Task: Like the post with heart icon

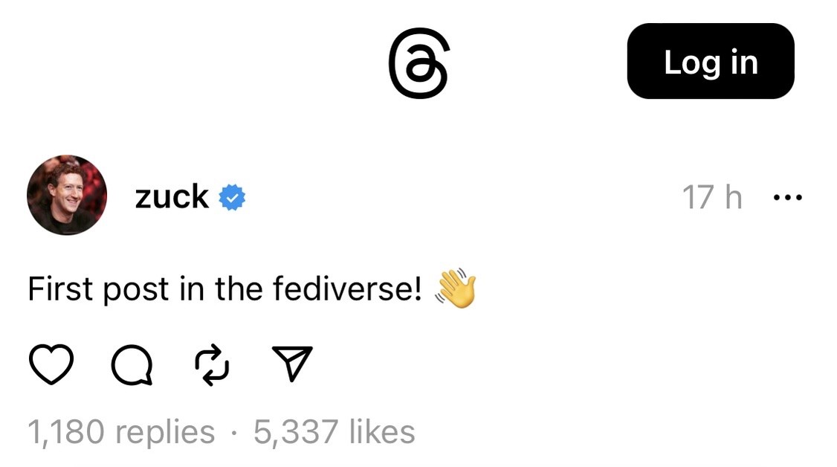Action: [51, 364]
